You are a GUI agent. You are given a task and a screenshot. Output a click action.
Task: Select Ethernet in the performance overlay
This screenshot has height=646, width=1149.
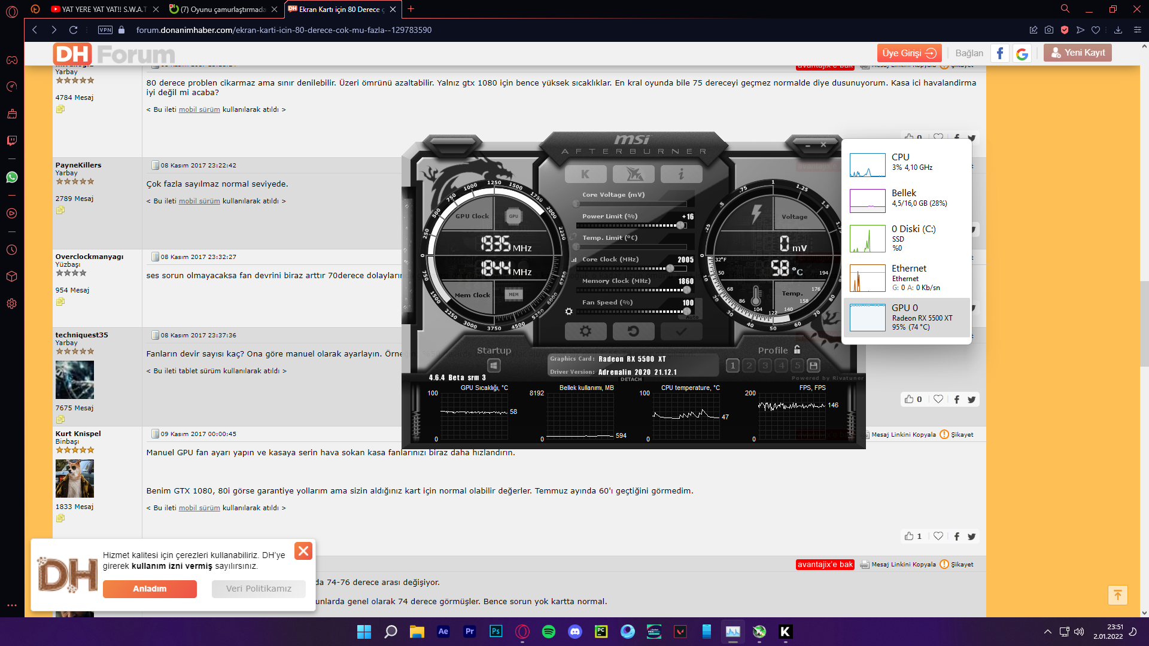click(906, 278)
